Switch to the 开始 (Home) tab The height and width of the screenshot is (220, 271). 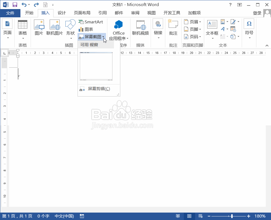(29, 13)
